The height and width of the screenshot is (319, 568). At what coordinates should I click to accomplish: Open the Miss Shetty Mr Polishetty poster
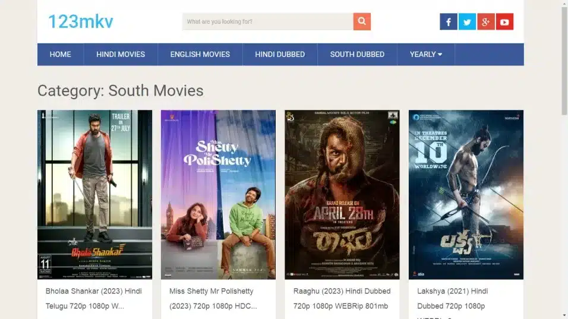[x=219, y=194]
